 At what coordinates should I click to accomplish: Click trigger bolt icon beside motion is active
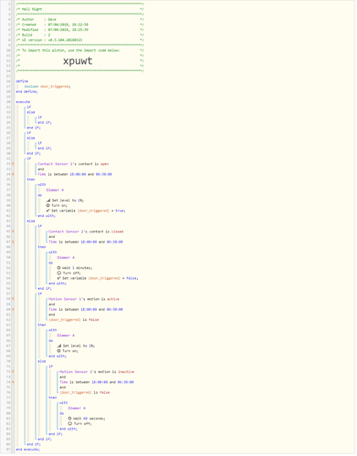(x=13, y=300)
